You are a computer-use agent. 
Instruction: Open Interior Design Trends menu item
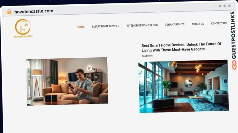coord(142,25)
